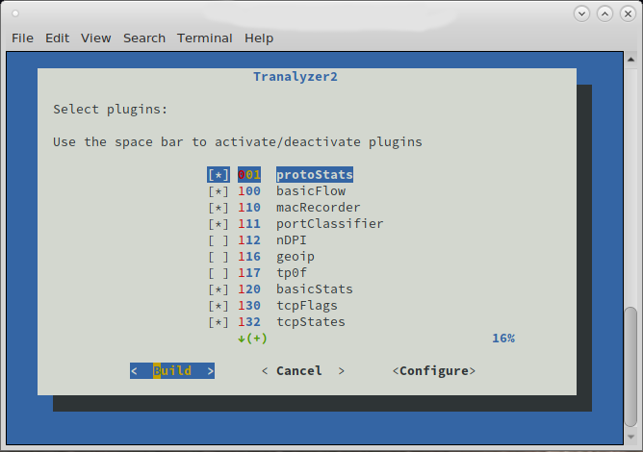
Task: Click the protoStats plugin name
Action: tap(315, 175)
